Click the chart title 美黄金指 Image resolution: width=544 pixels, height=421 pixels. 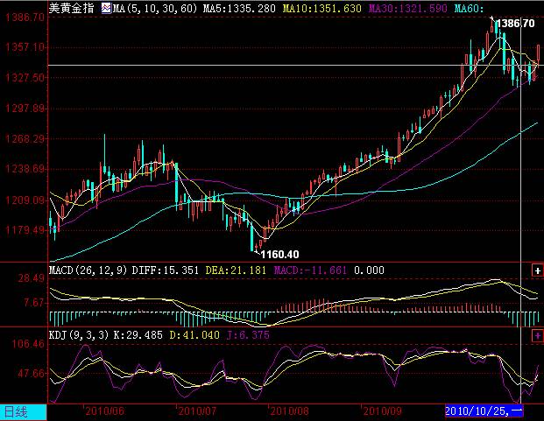point(72,8)
